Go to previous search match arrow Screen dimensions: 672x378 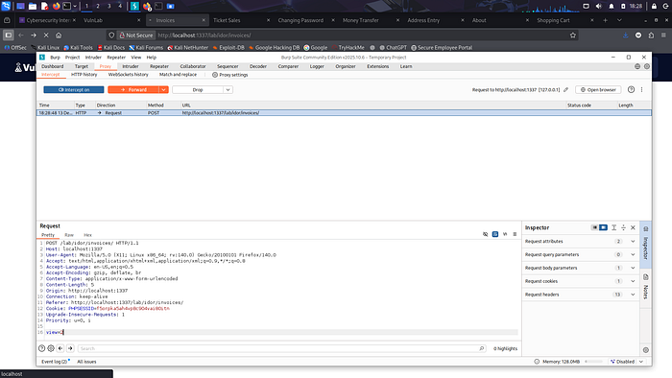pyautogui.click(x=60, y=348)
